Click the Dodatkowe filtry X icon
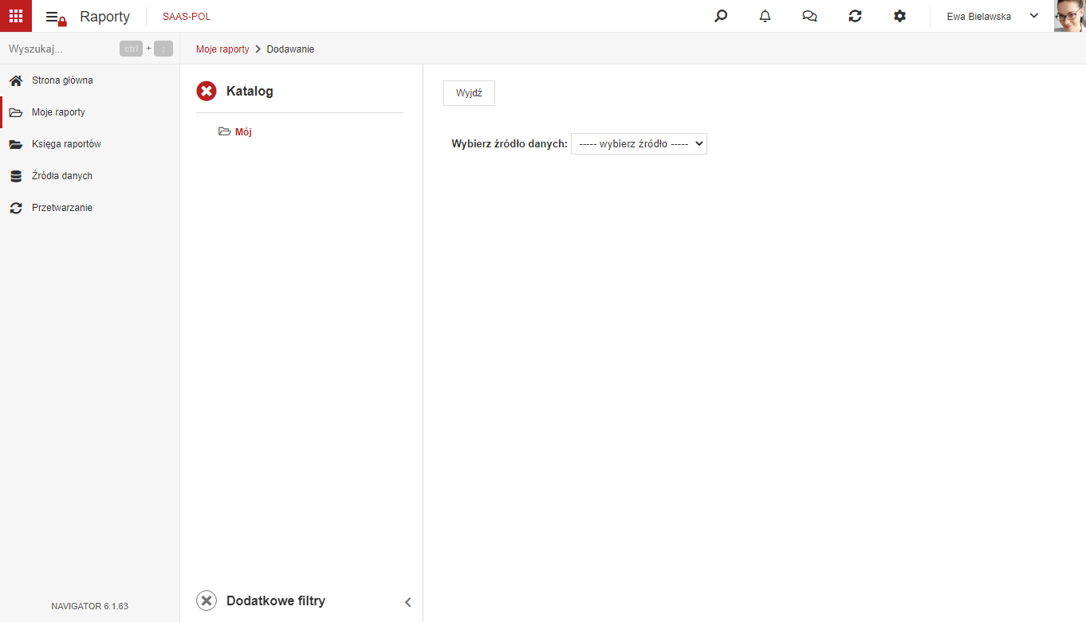Screen dimensions: 1086x622 207,601
